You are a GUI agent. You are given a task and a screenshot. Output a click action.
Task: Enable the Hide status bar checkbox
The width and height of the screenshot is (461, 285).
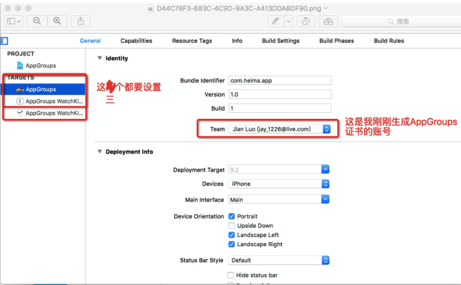(x=231, y=275)
